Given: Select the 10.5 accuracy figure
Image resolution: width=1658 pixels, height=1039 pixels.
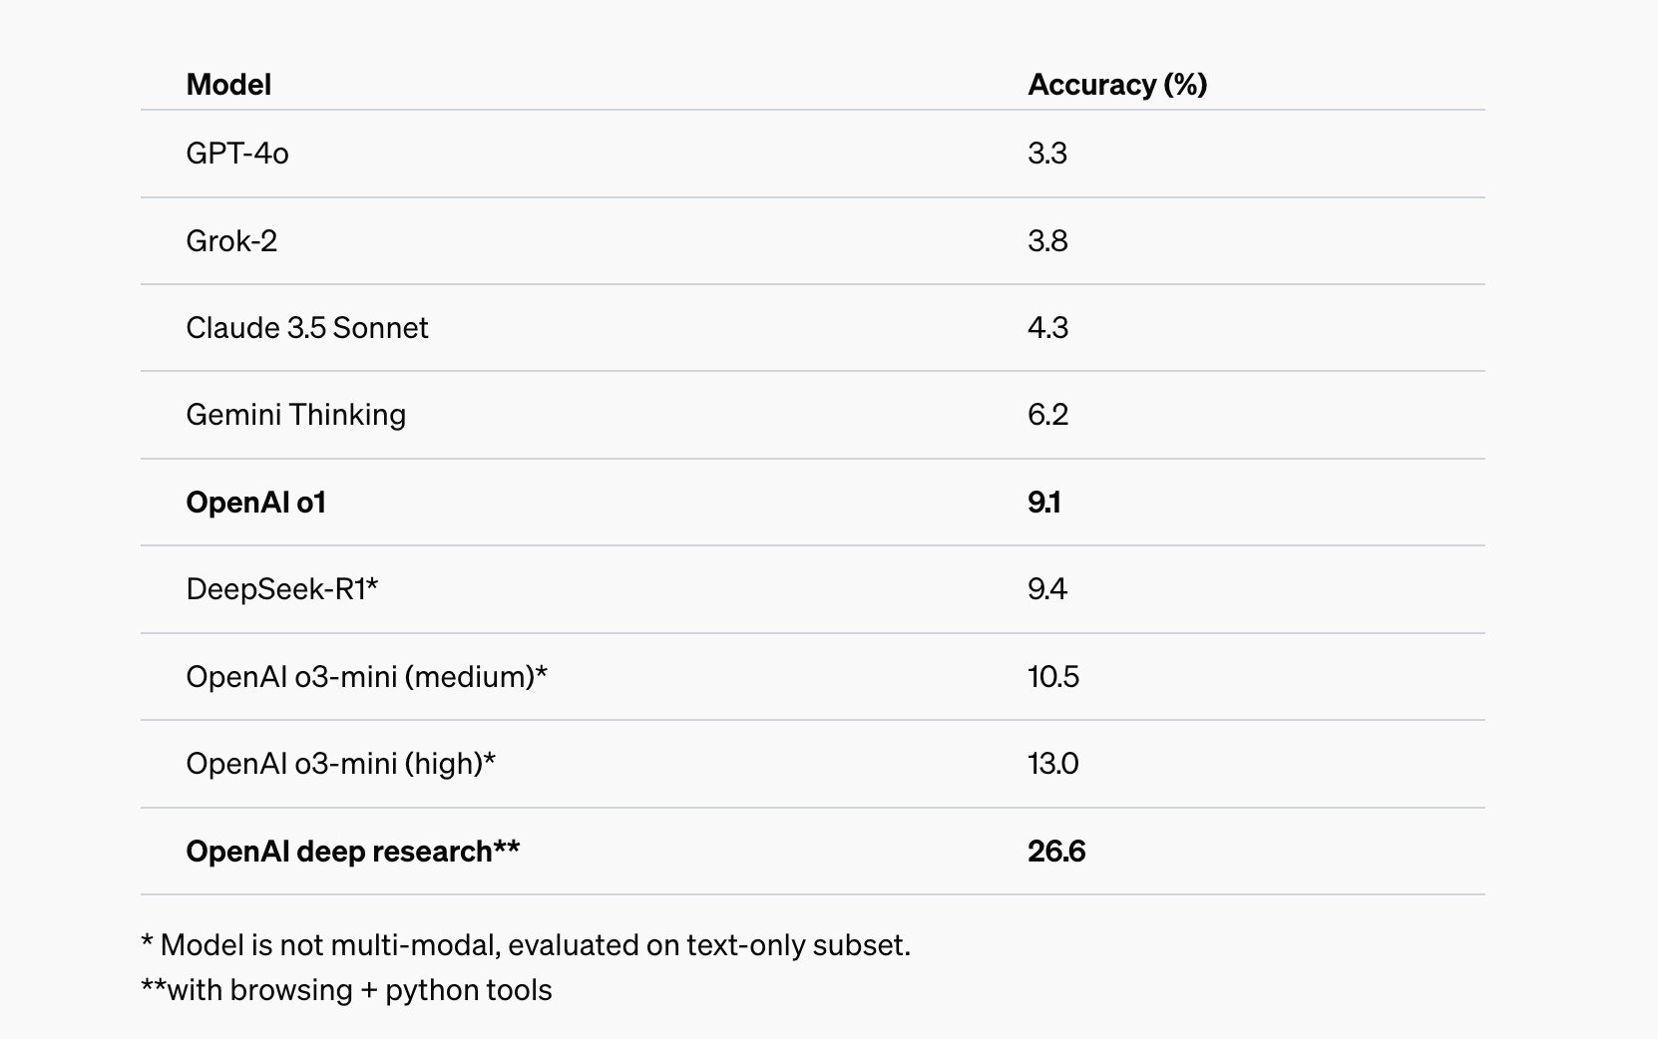Looking at the screenshot, I should [1053, 677].
